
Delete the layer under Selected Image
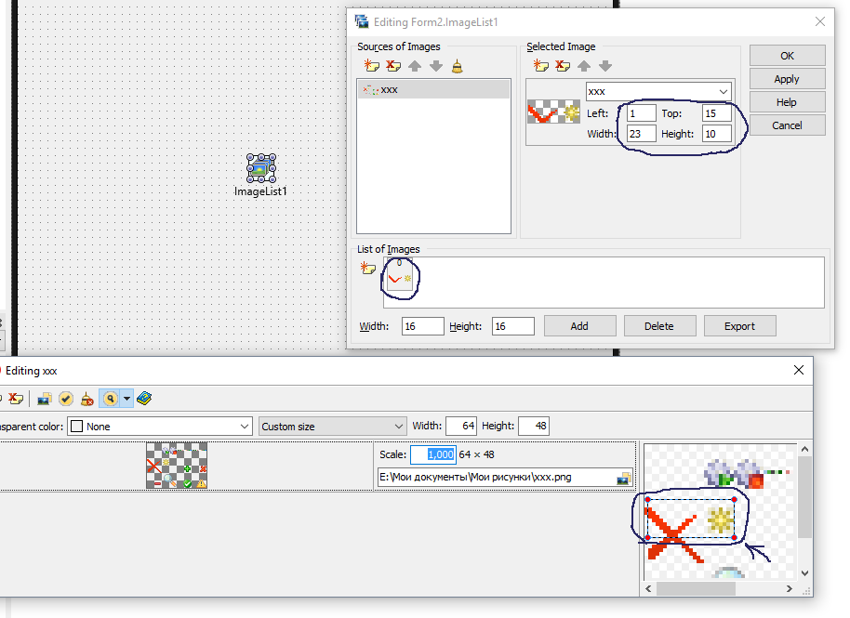coord(562,66)
